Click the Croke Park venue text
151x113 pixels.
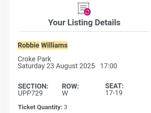[x=34, y=59]
